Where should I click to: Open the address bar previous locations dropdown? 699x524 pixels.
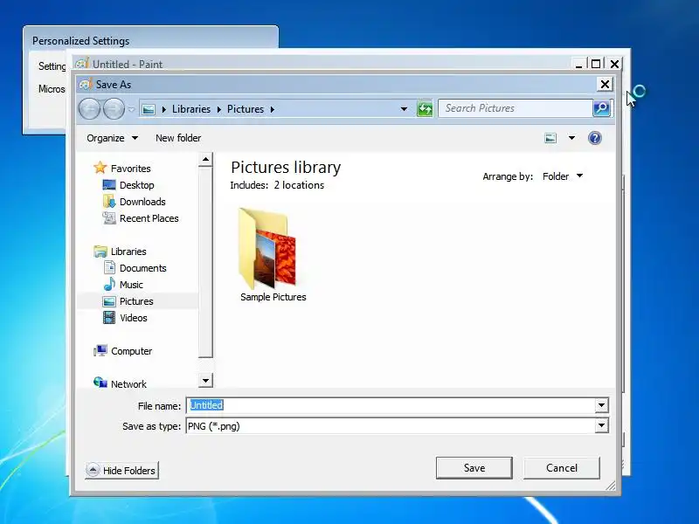pyautogui.click(x=404, y=109)
